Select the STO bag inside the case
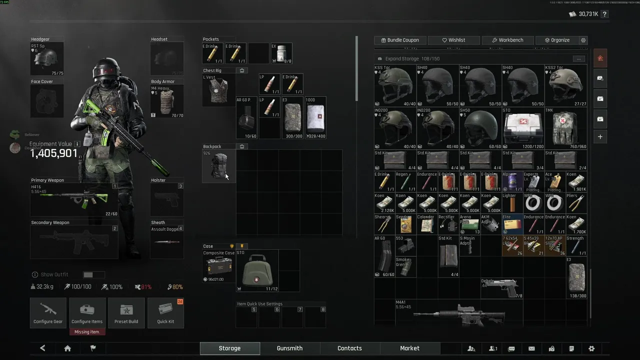The width and height of the screenshot is (640, 360). (x=257, y=270)
